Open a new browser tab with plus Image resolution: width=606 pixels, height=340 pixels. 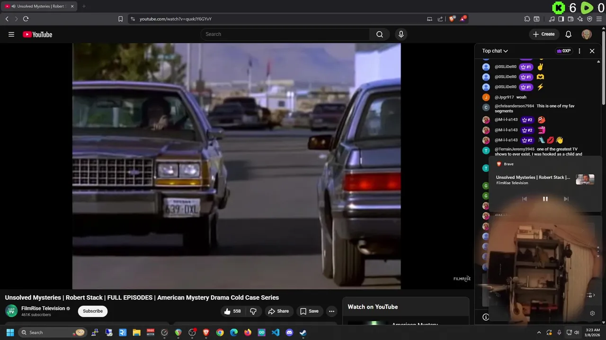84,6
